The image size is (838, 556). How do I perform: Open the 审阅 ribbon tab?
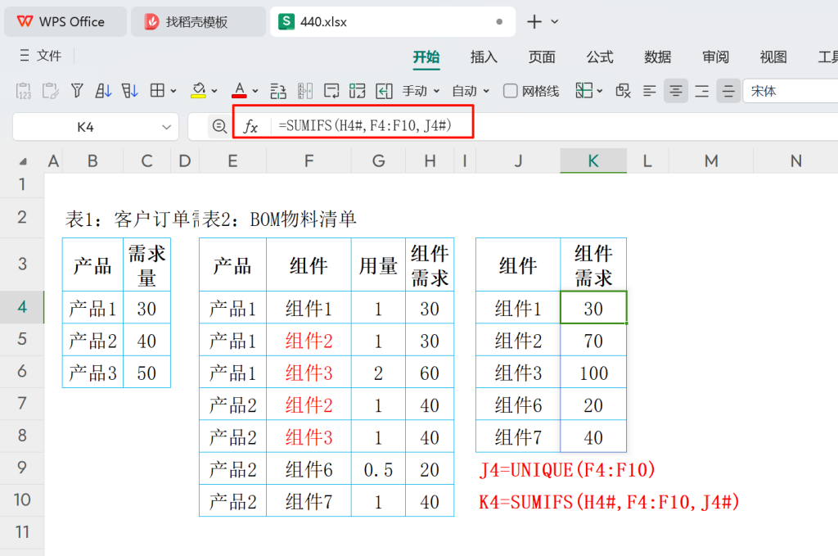(x=715, y=57)
